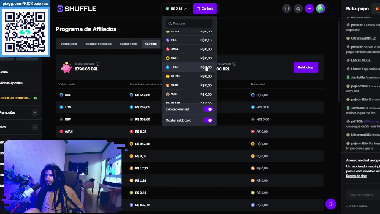
Task: Click the 8790.65 BRL total
Action: click(x=86, y=69)
